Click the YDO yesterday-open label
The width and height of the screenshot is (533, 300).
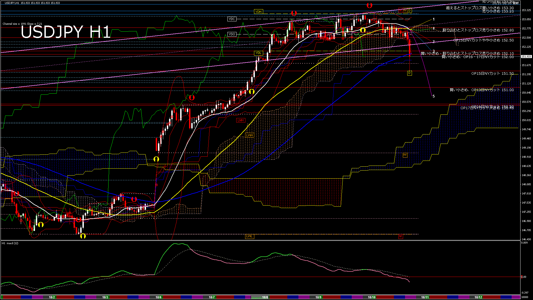pos(232,34)
